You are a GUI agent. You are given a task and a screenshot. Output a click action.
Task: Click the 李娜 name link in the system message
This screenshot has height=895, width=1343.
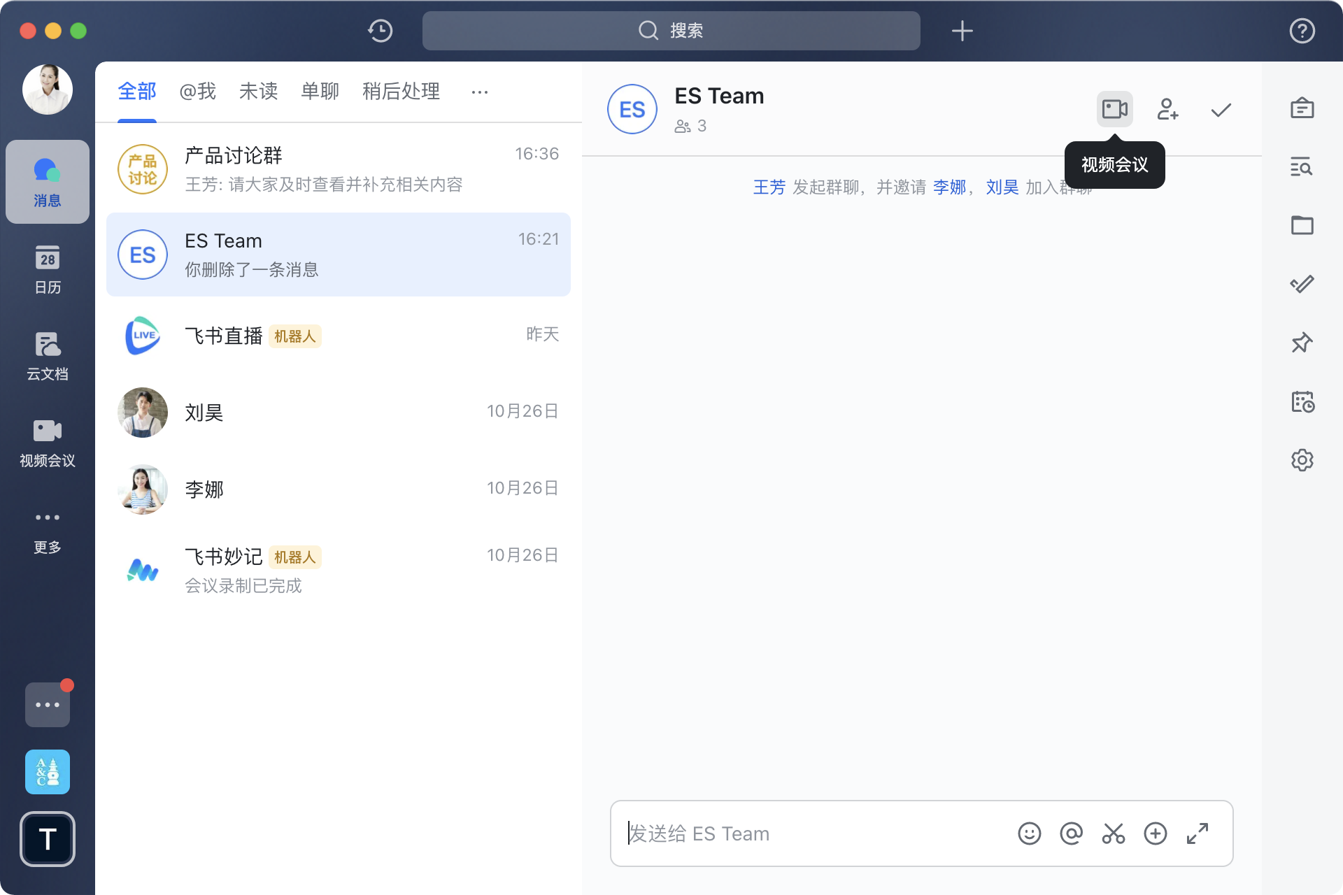[949, 187]
